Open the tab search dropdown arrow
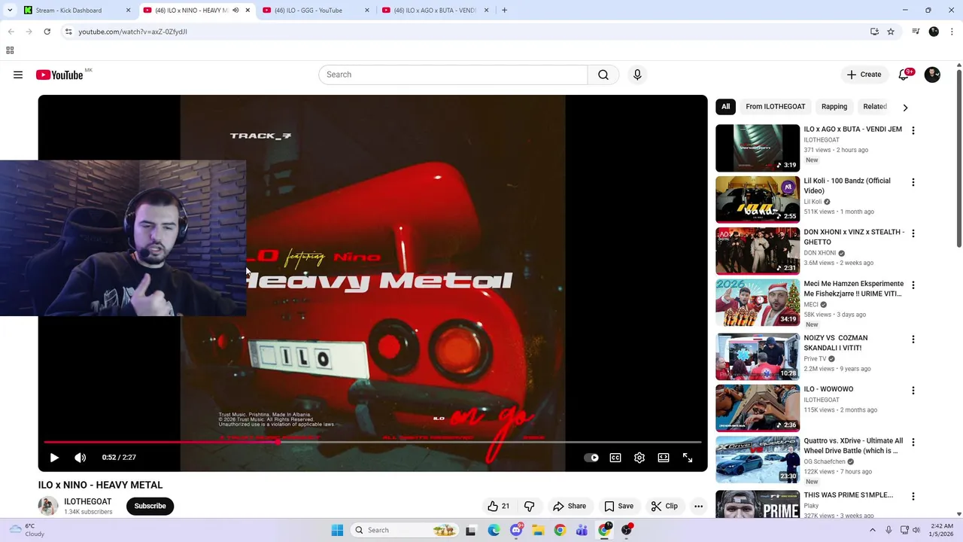This screenshot has height=542, width=963. pyautogui.click(x=9, y=11)
